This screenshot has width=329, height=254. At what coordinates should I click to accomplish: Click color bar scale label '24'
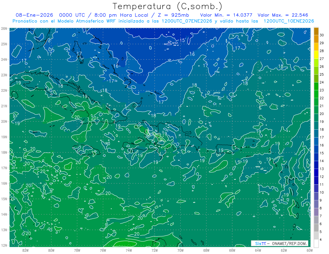322,82
